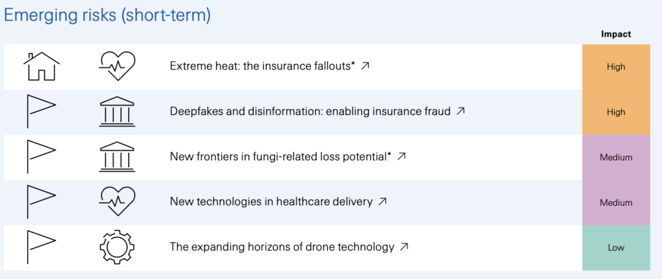Screen dimensions: 662x279
Task: Click the Impact column header
Action: pyautogui.click(x=616, y=35)
